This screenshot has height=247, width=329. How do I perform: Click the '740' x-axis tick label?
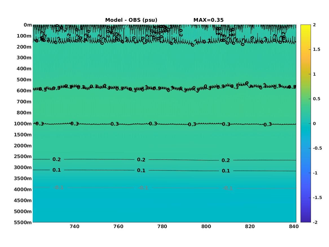(x=74, y=226)
